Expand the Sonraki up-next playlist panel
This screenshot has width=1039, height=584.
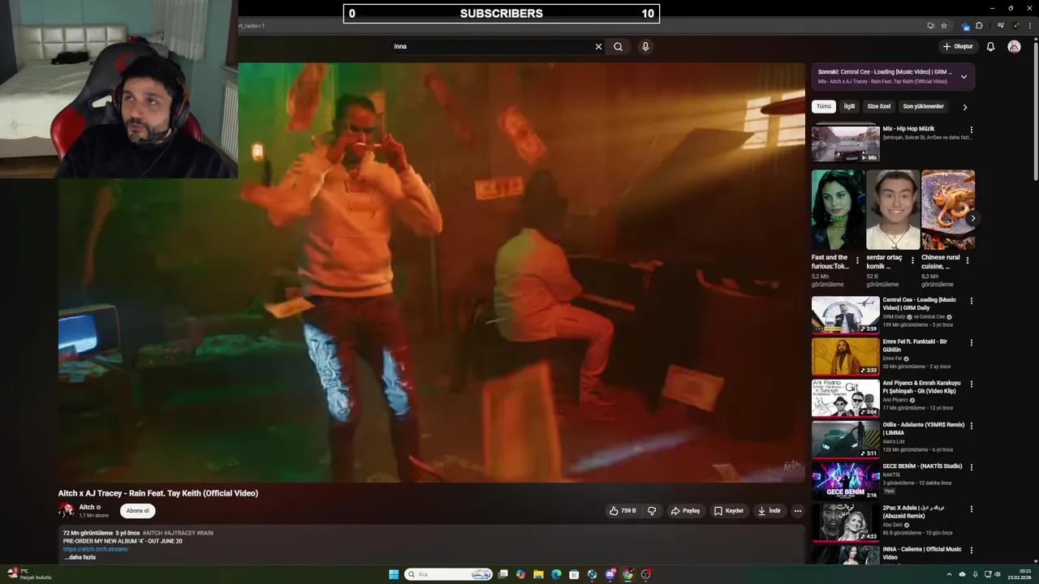coord(964,77)
